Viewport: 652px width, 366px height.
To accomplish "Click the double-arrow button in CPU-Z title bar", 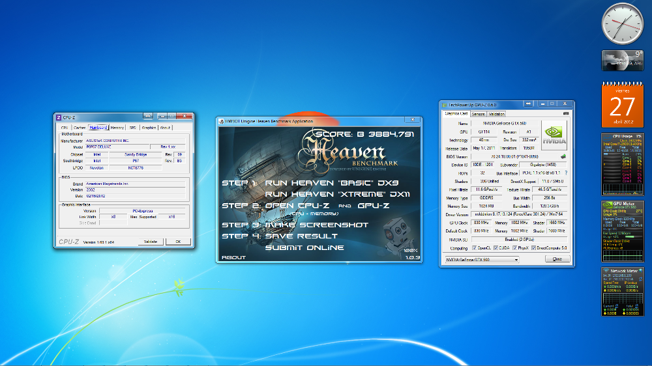I will pyautogui.click(x=148, y=116).
